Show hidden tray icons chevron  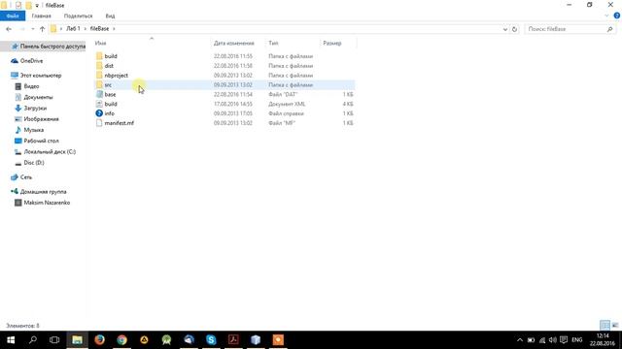pos(520,340)
